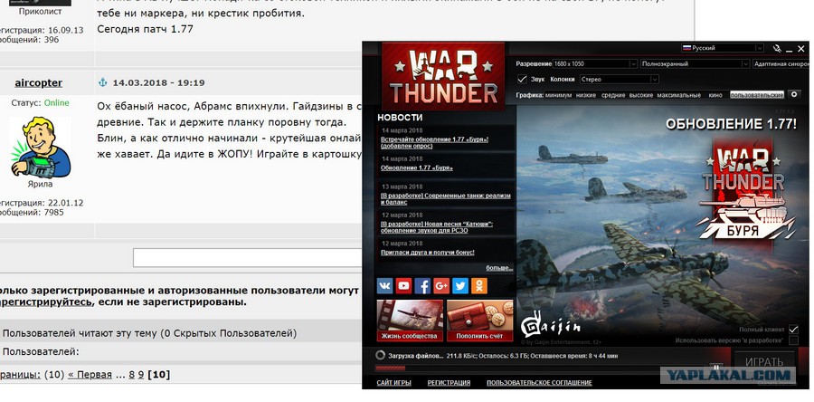Minimize the War Thunder launcher
Image resolution: width=814 pixels, height=402 pixels.
[x=789, y=49]
